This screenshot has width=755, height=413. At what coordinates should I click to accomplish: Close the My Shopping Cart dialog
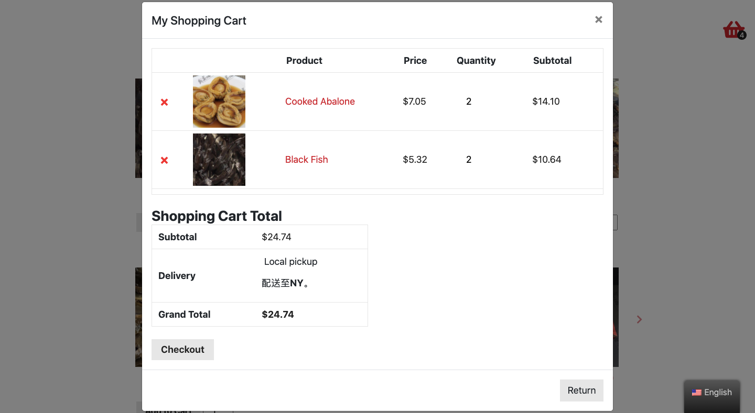(x=598, y=19)
